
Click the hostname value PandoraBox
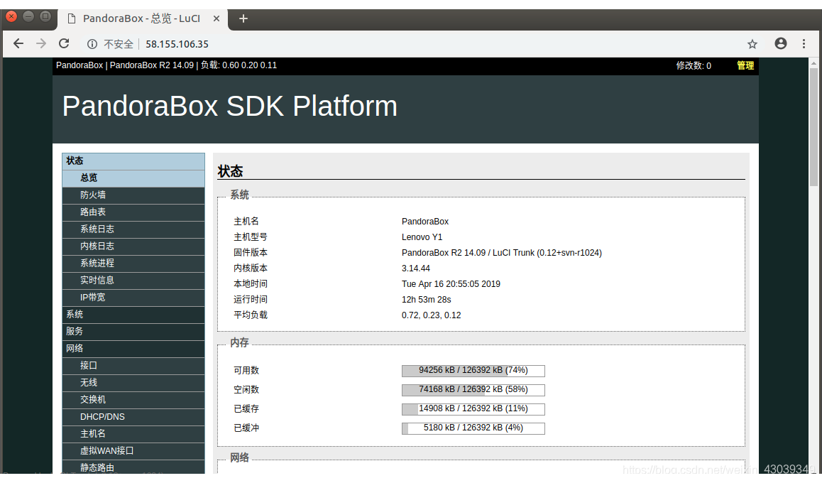425,222
